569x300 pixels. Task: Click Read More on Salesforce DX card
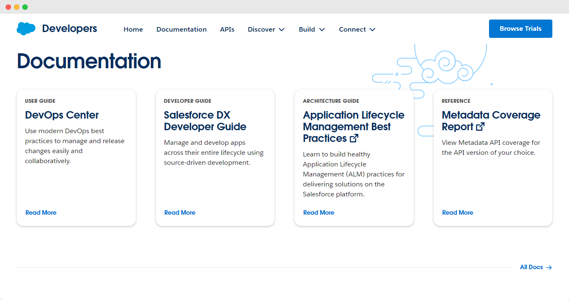[180, 213]
